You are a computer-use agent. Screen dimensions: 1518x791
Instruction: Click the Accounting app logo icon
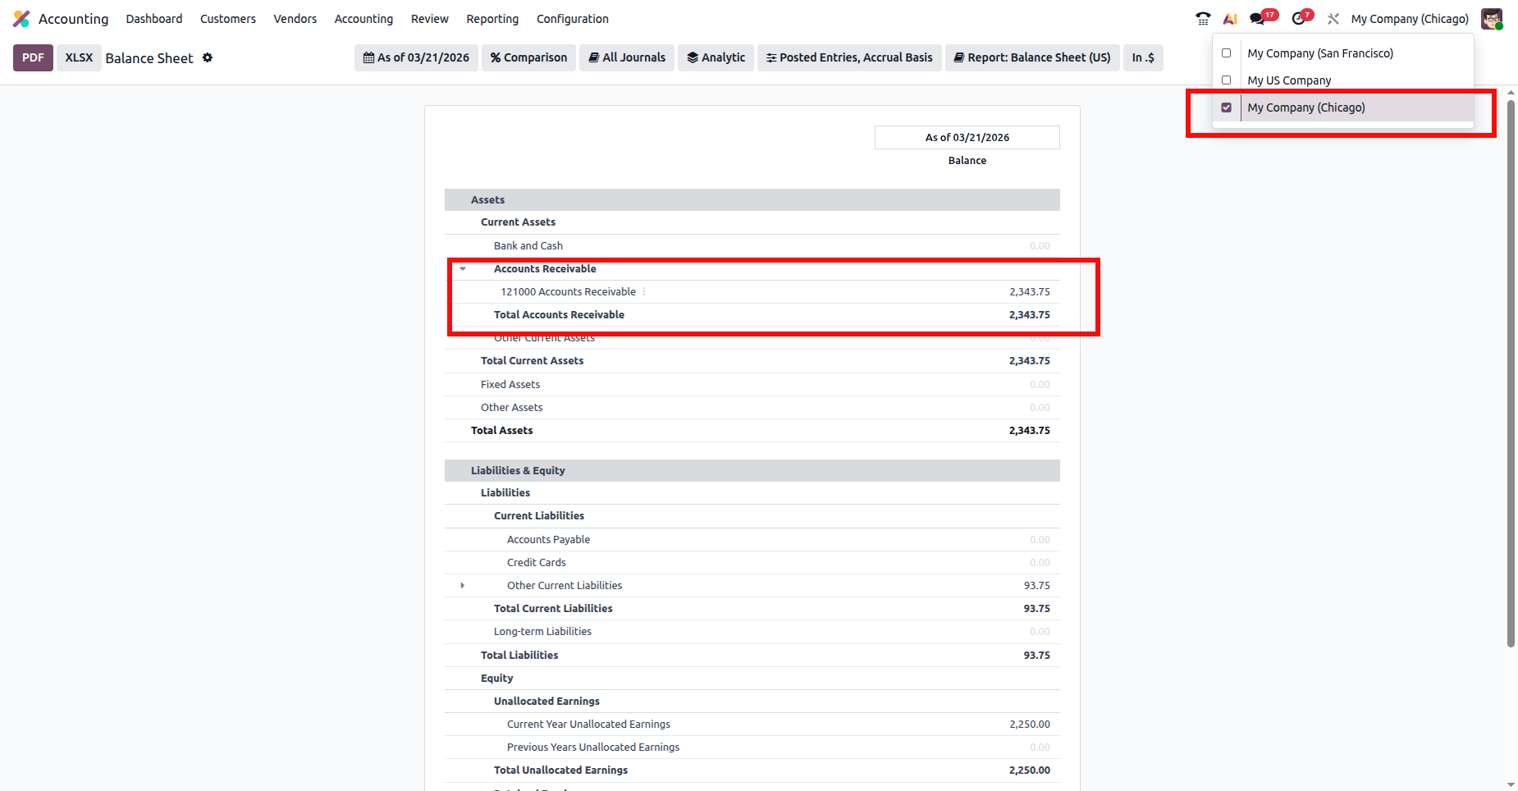(x=21, y=19)
